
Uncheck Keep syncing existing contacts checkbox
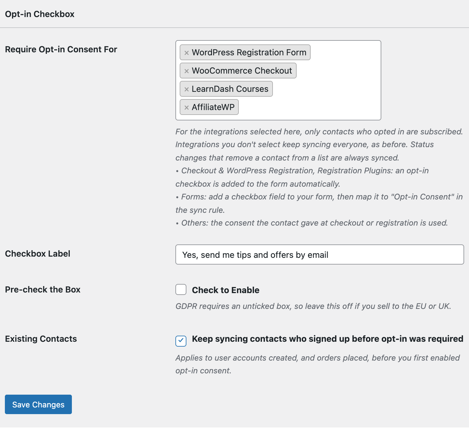click(181, 341)
